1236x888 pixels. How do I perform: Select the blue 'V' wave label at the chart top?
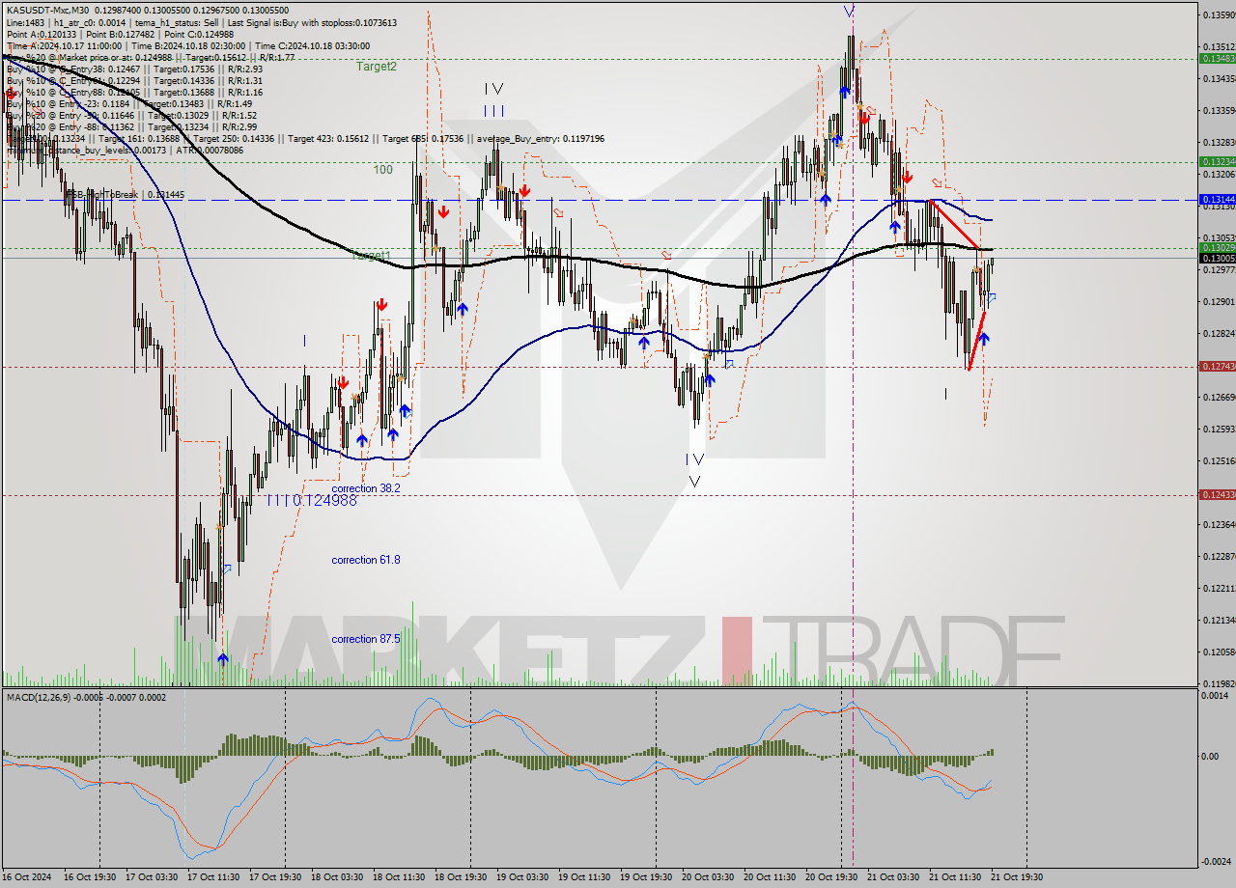point(848,11)
